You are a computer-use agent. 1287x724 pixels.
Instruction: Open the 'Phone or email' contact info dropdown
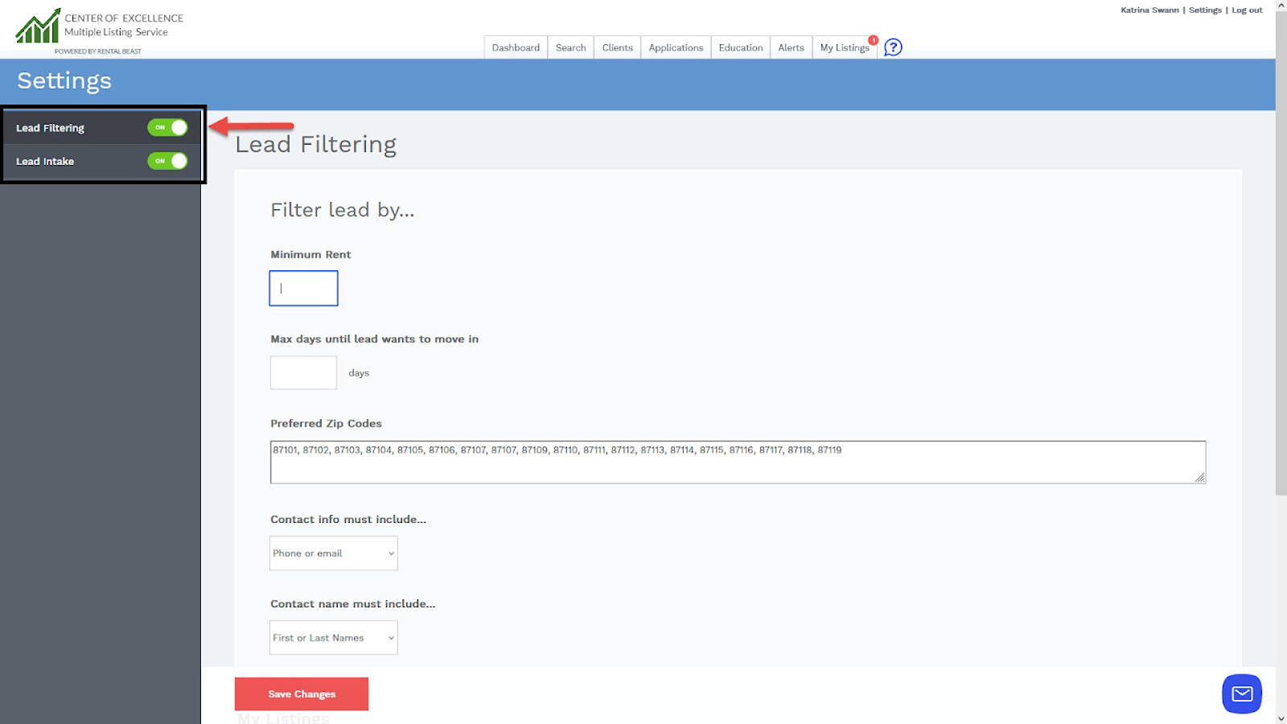(x=333, y=553)
